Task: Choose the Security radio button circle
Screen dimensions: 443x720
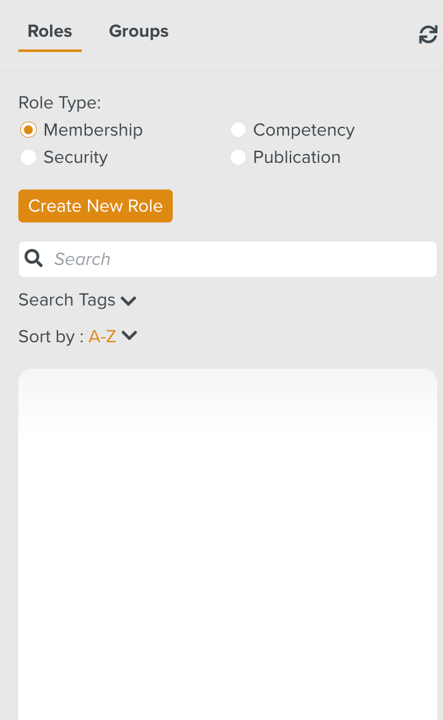Action: coord(28,157)
